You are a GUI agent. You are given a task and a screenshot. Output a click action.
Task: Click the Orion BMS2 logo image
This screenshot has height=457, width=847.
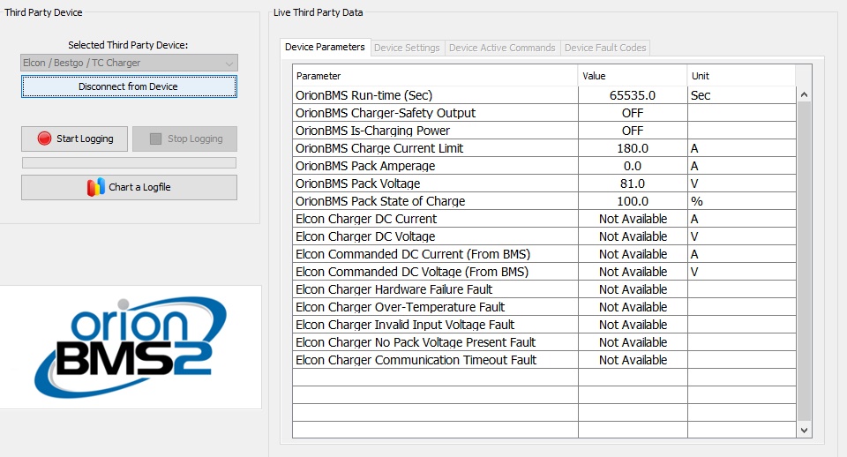[x=131, y=347]
